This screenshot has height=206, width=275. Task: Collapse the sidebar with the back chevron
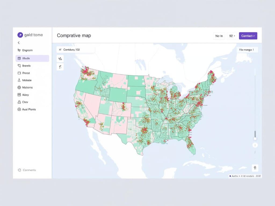click(19, 43)
